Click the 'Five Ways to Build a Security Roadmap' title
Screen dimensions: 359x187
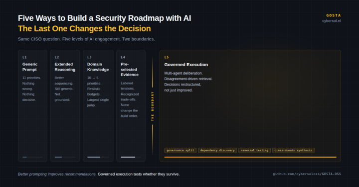pyautogui.click(x=104, y=18)
